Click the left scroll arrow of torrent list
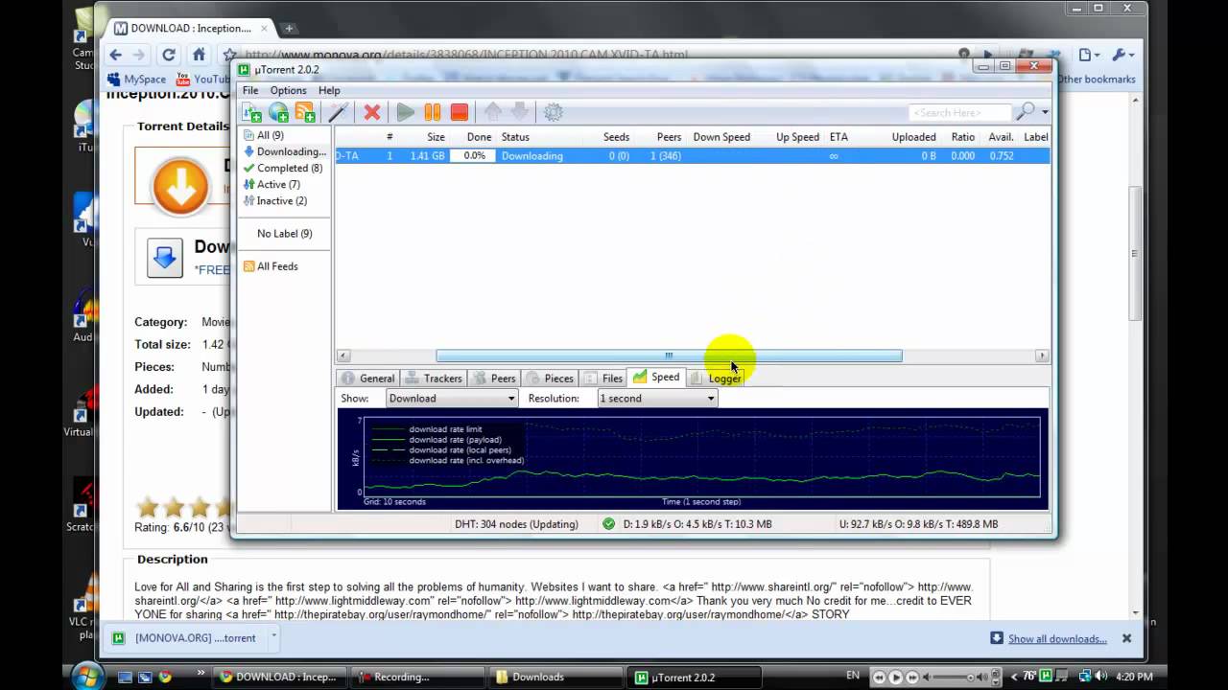 (342, 356)
